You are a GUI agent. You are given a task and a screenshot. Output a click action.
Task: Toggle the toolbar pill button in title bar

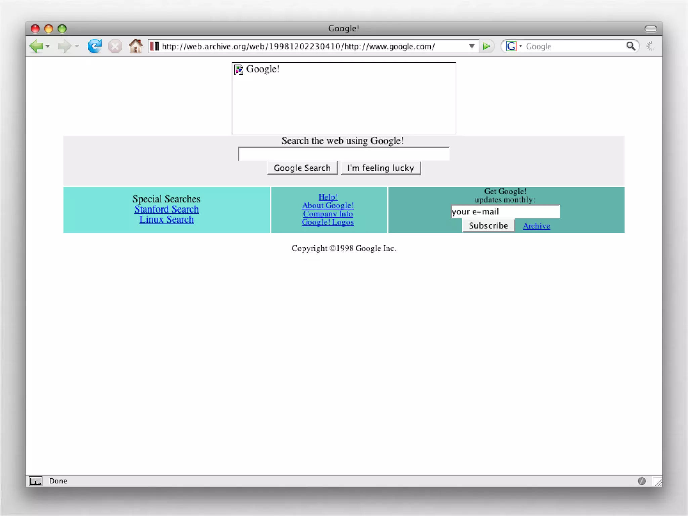[x=650, y=29]
